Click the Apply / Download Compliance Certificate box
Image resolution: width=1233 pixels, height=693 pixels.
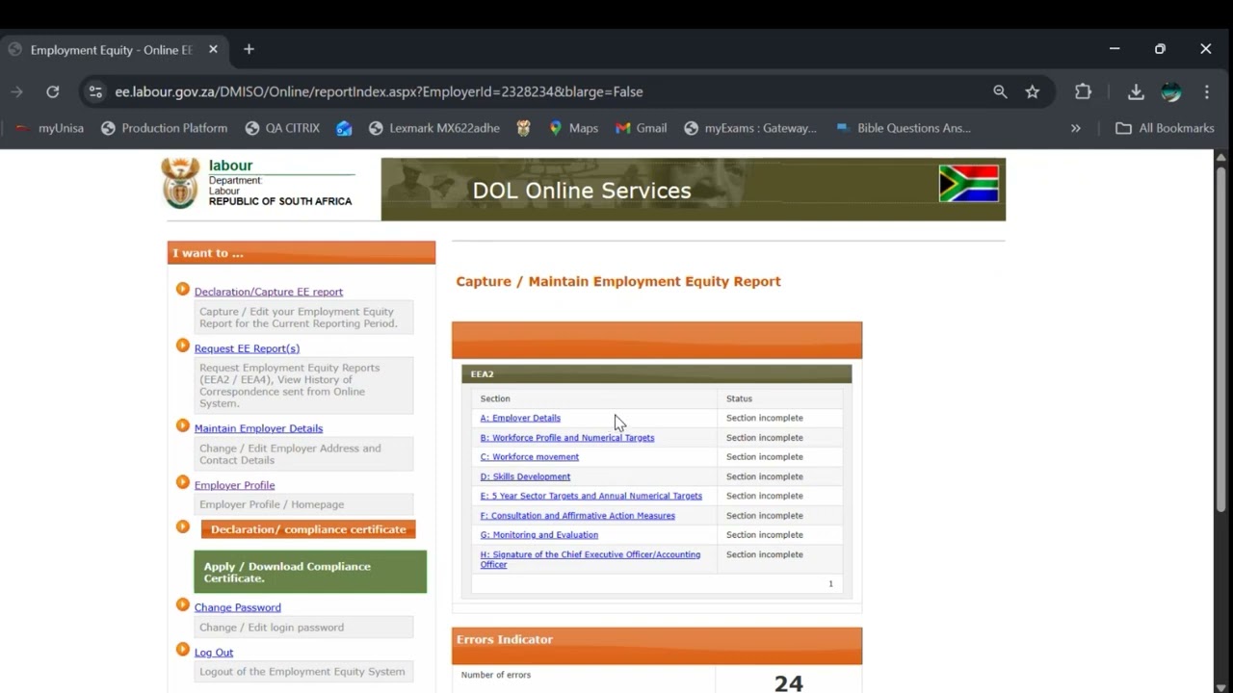(x=310, y=572)
